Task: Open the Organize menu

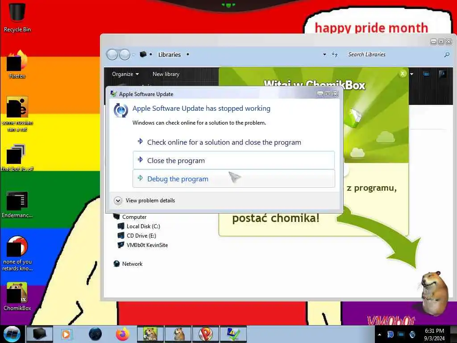Action: coord(125,74)
